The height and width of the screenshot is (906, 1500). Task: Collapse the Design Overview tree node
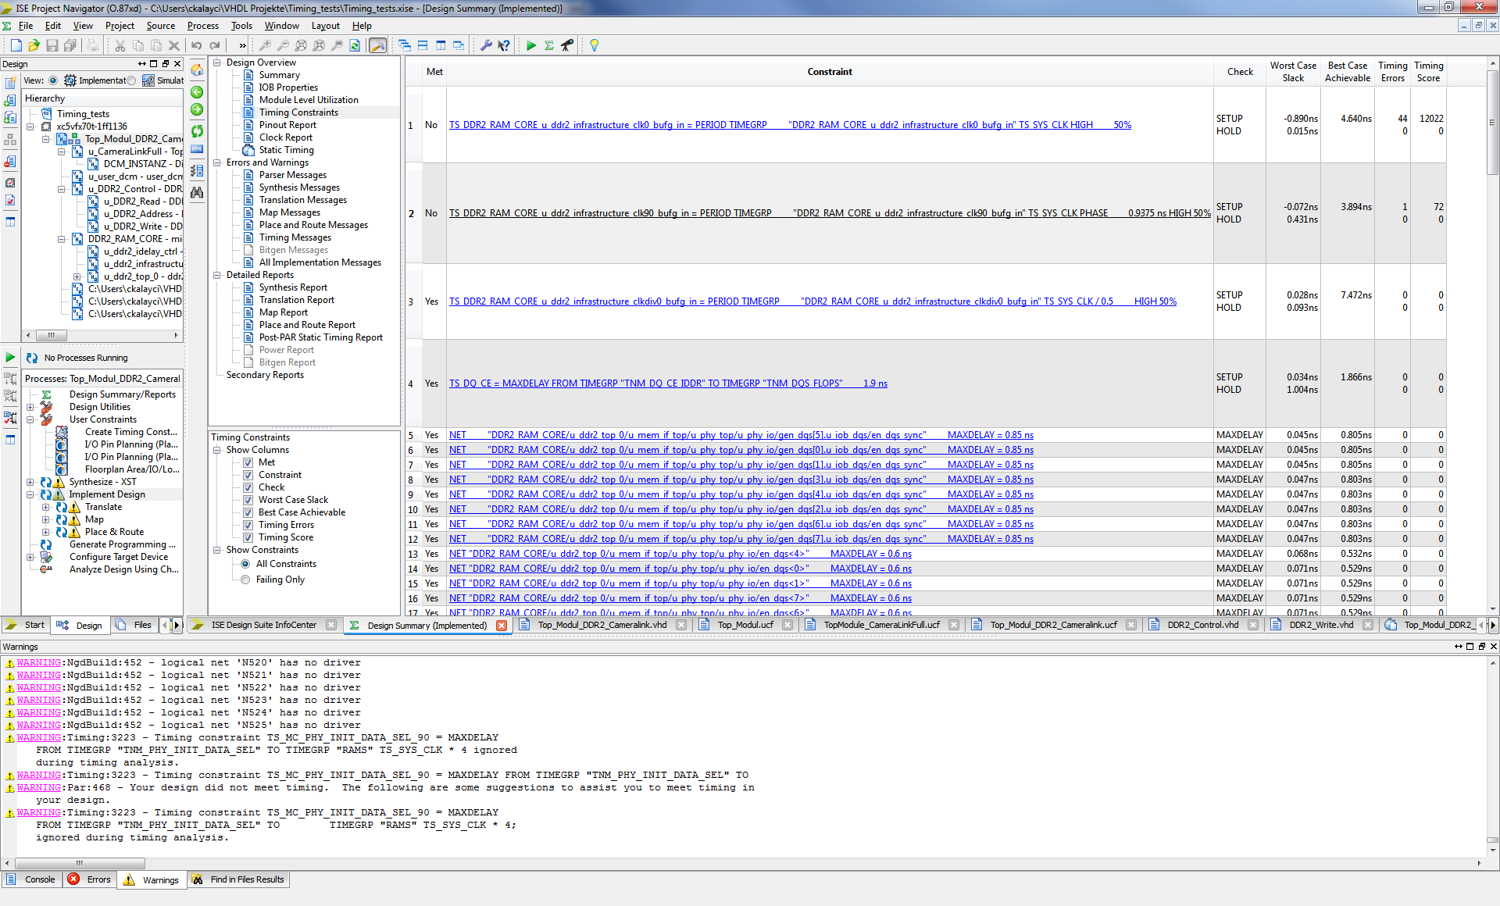217,62
